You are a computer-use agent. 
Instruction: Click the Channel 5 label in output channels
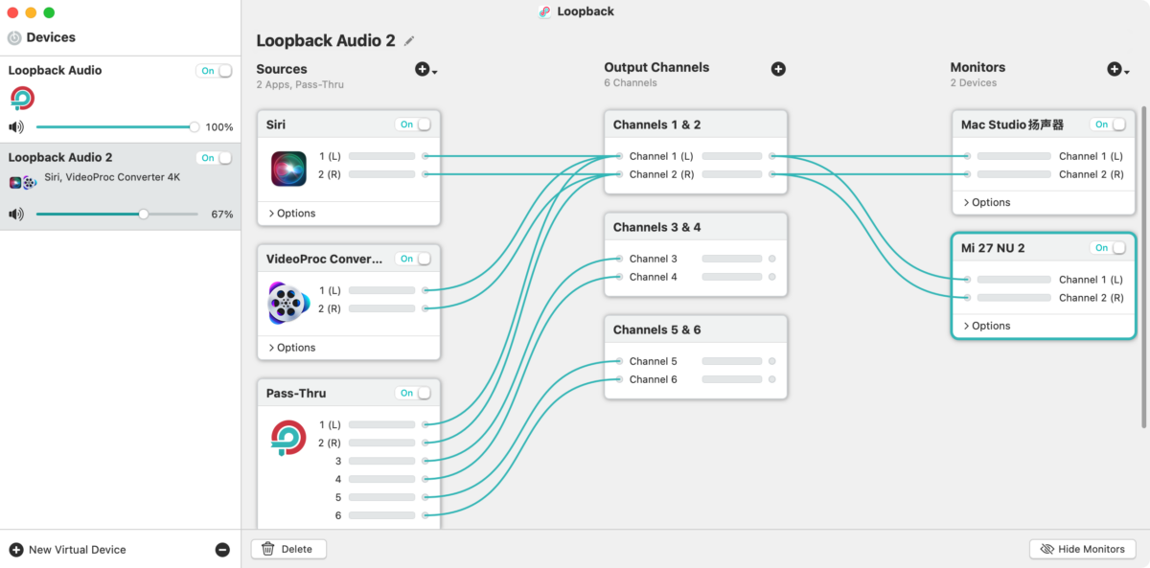pyautogui.click(x=654, y=361)
